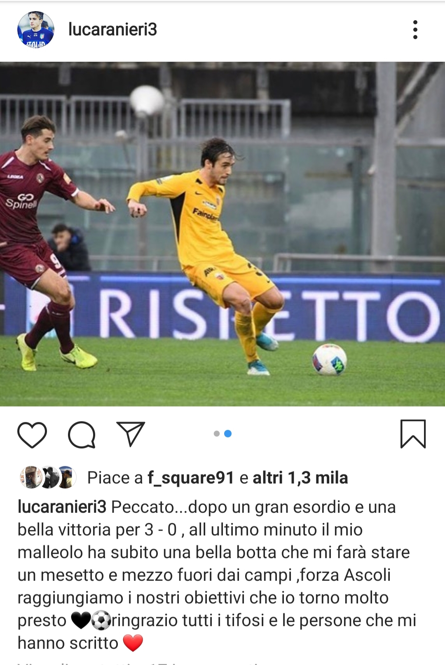Viewport: 445px width, 665px height.
Task: Open lucaranieri3 username in post header
Action: [x=112, y=30]
